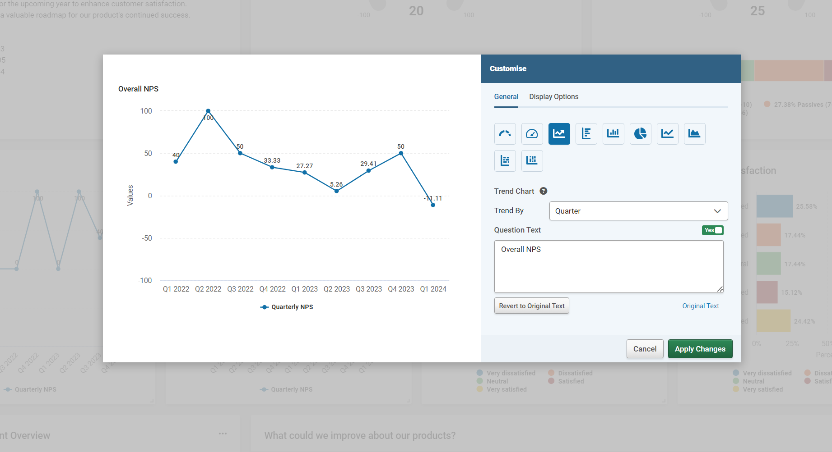Pick the stacked vertical column chart type

(x=532, y=161)
